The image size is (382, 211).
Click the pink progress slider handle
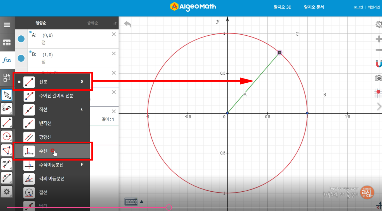click(169, 207)
